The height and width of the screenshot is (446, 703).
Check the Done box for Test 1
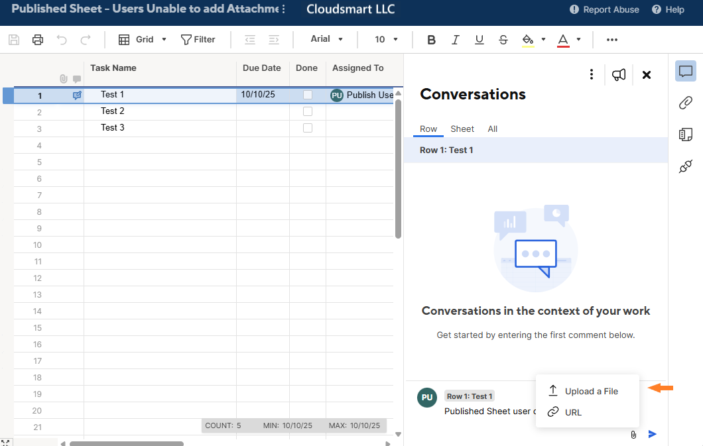point(308,95)
